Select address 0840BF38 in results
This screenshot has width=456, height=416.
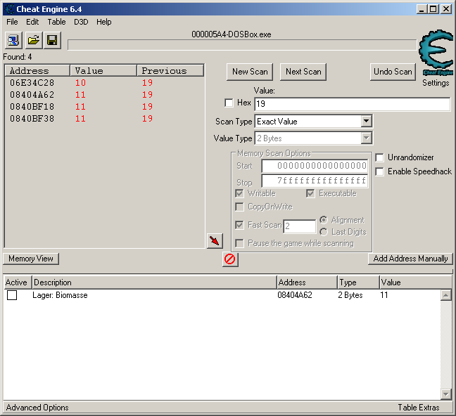point(32,119)
